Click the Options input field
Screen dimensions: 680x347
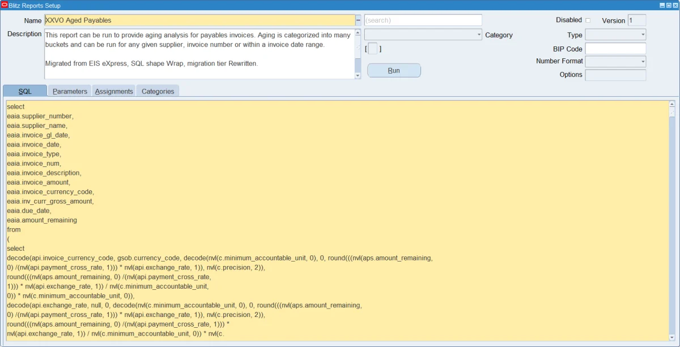[x=615, y=75]
